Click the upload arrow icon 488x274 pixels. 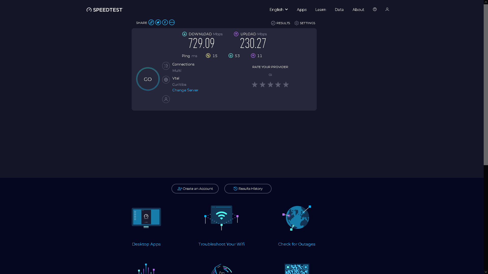click(x=236, y=34)
